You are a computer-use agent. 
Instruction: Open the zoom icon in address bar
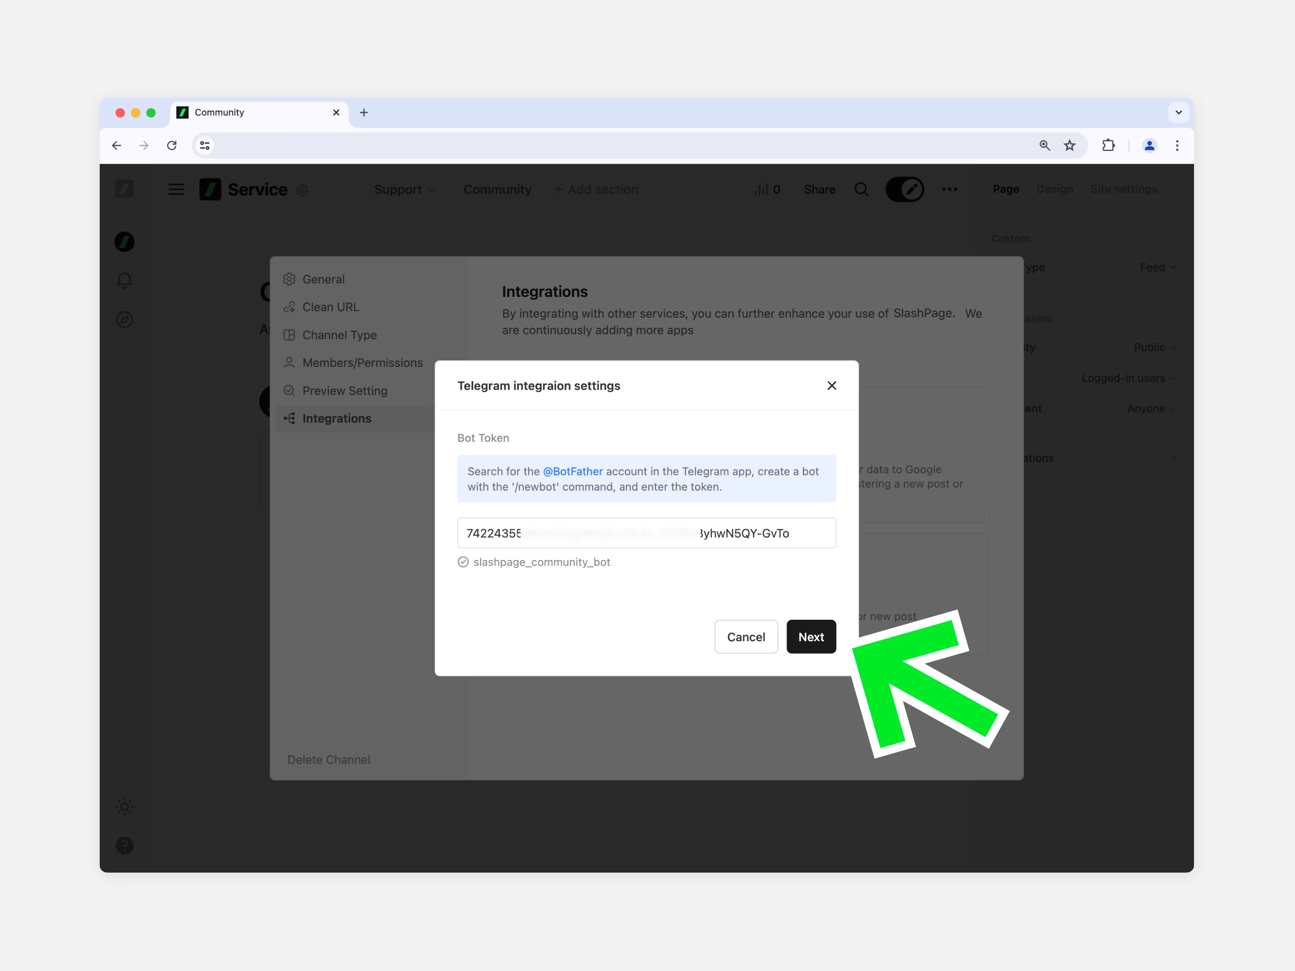(x=1045, y=145)
